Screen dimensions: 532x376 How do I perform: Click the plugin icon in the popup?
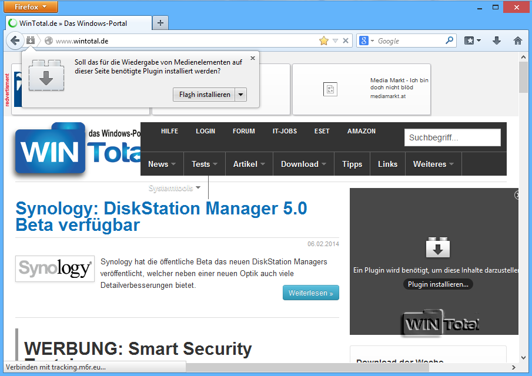[46, 75]
